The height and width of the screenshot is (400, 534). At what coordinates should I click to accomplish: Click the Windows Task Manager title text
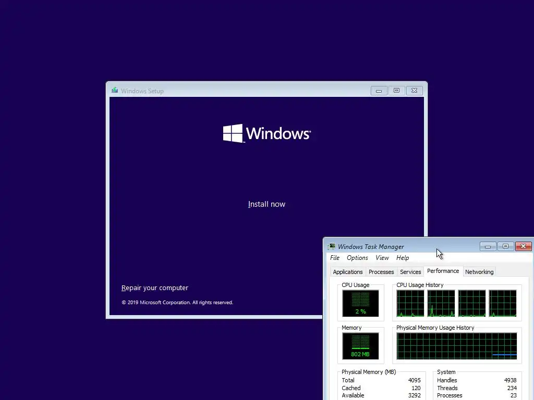pyautogui.click(x=371, y=246)
